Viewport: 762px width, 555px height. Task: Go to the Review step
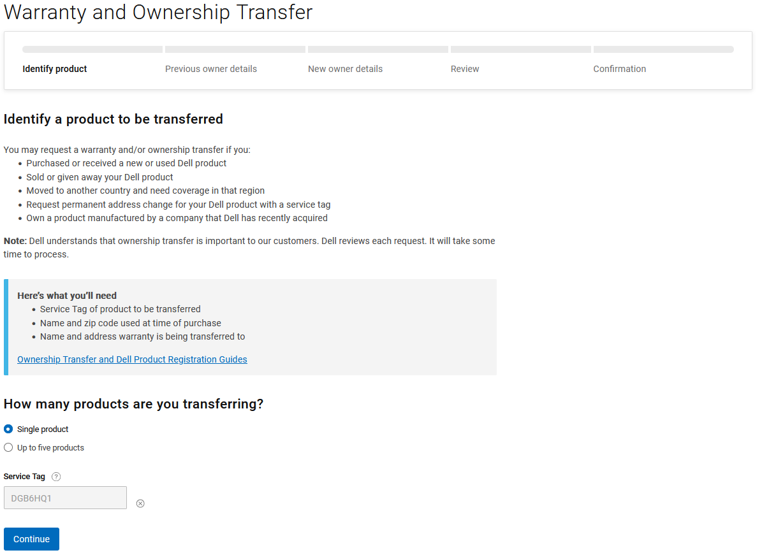465,69
